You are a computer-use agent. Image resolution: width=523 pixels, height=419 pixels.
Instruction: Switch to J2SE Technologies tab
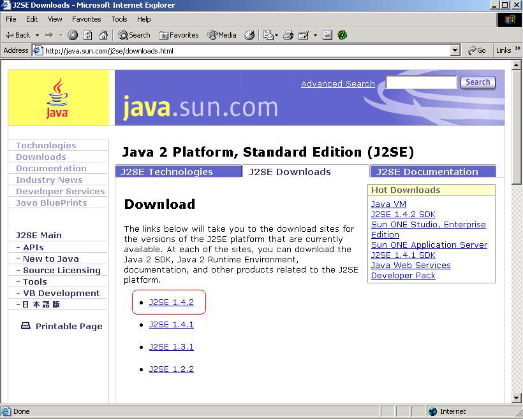(x=178, y=171)
